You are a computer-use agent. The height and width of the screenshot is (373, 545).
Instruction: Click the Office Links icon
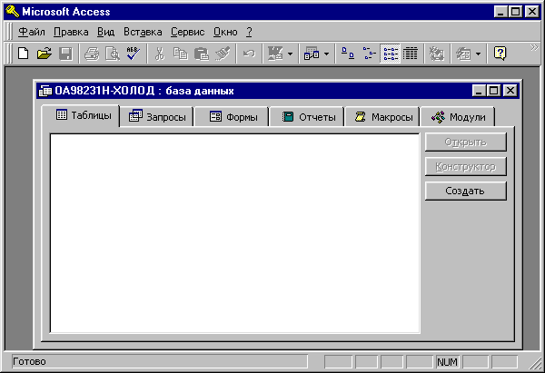coord(275,54)
